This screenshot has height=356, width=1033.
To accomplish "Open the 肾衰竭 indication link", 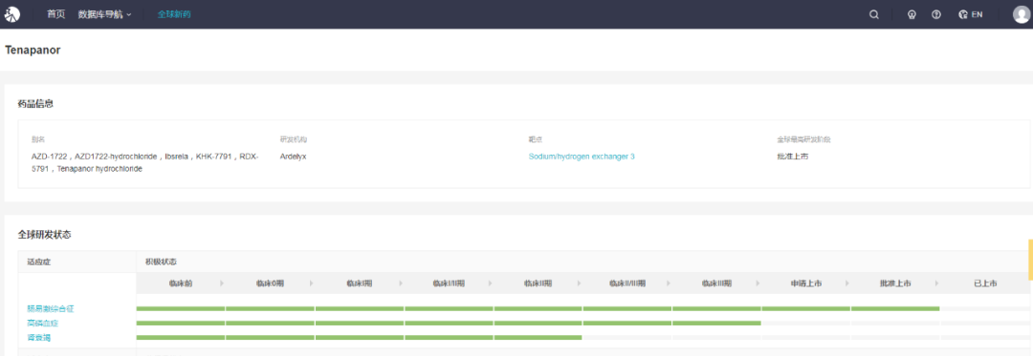I will (x=38, y=338).
